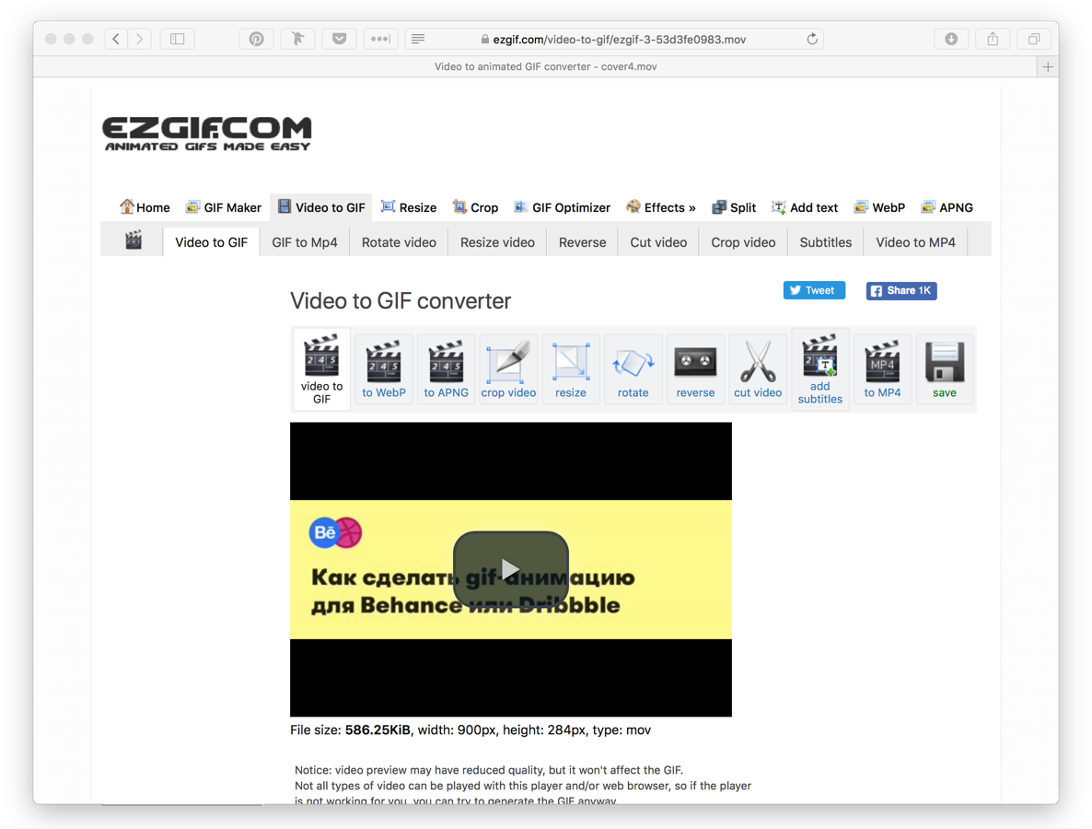
Task: Open the Safari share button
Action: tap(993, 39)
